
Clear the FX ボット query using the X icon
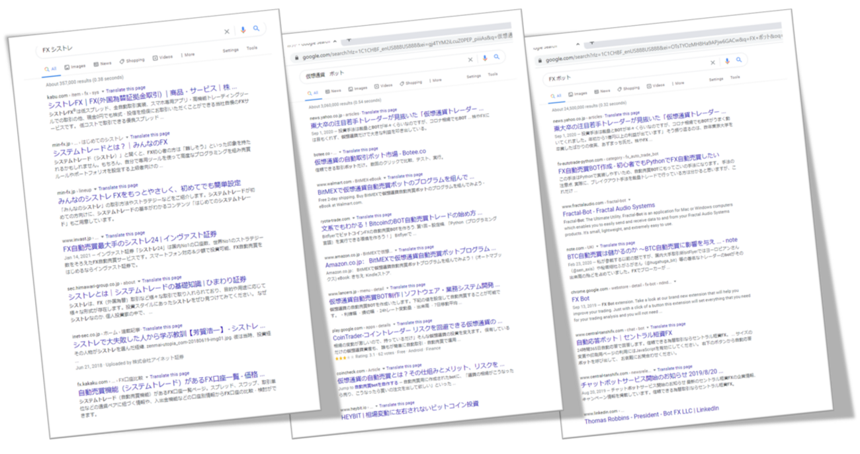pos(712,63)
